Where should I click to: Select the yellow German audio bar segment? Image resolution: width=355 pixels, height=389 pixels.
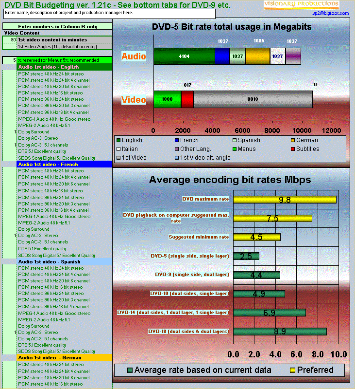258,56
